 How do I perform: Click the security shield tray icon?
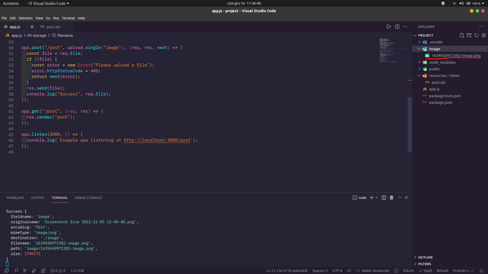443,4
